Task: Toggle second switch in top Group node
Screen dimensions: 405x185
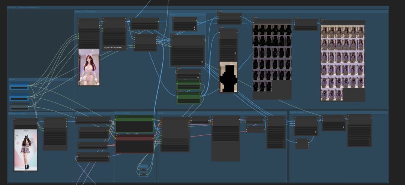Action: coord(195,29)
